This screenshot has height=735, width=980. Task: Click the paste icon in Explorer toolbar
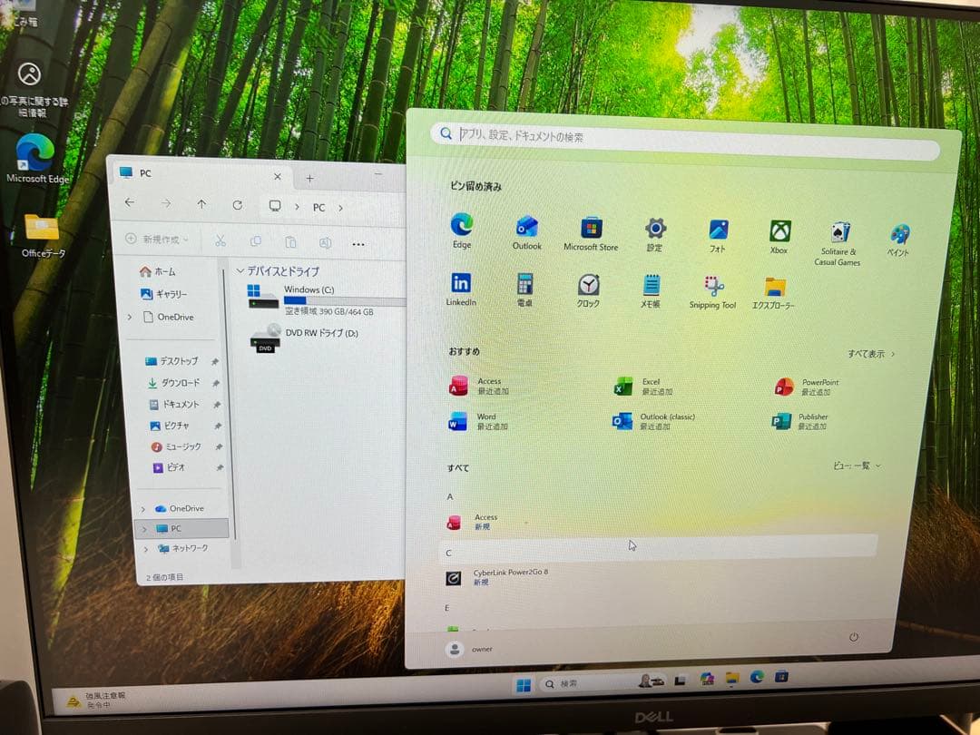pos(290,242)
